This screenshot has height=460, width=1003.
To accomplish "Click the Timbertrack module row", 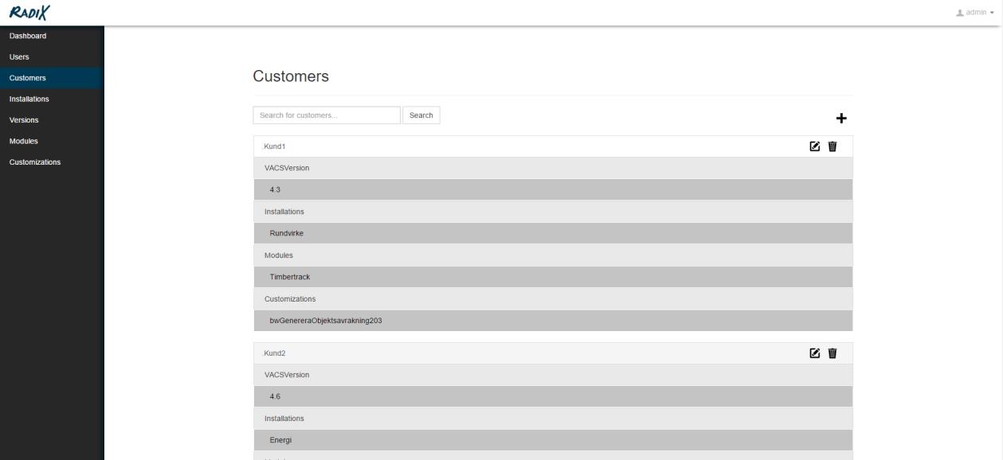I will click(x=553, y=277).
